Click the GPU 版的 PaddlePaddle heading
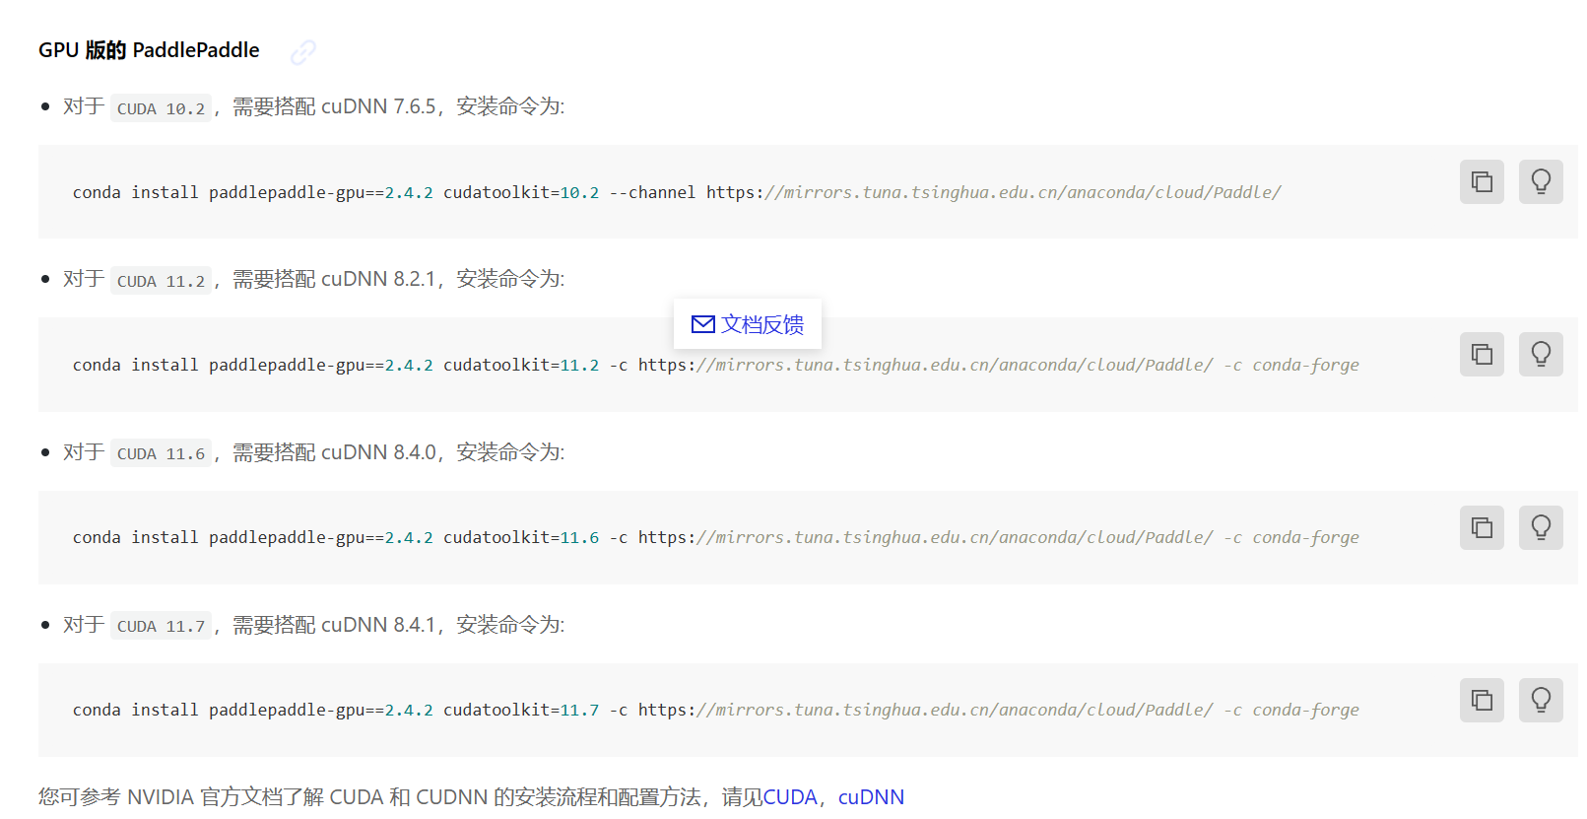Screen dimensions: 1587x819 149,50
